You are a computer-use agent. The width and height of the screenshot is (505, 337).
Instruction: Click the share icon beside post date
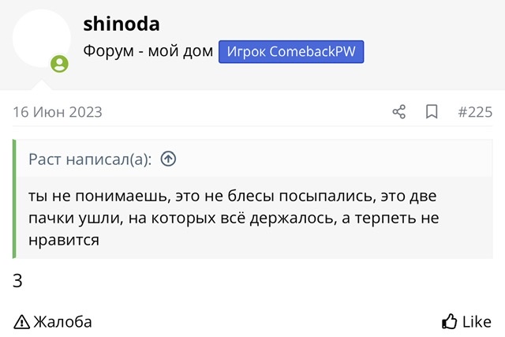point(399,112)
